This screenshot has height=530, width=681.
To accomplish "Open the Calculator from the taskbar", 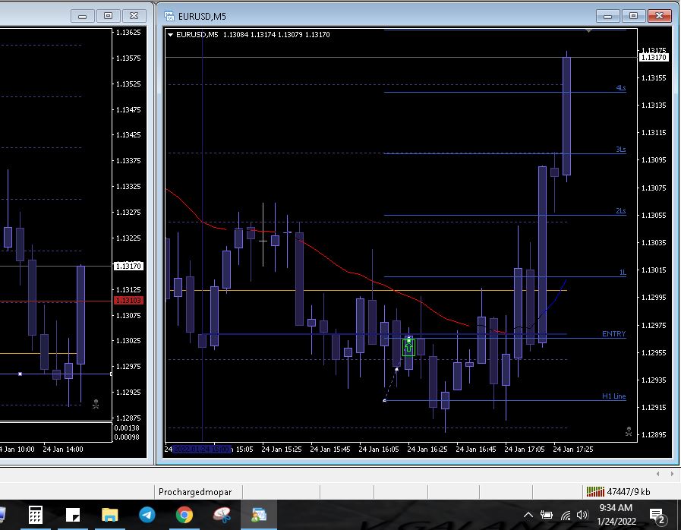I will [36, 516].
